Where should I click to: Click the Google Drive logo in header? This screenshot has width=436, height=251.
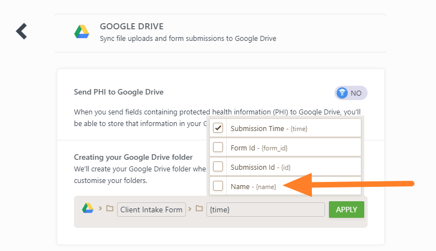coord(82,32)
